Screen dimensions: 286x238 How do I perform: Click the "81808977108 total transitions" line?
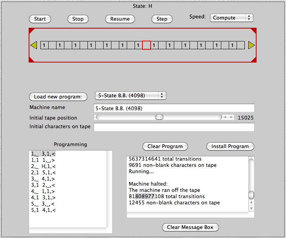(x=167, y=197)
